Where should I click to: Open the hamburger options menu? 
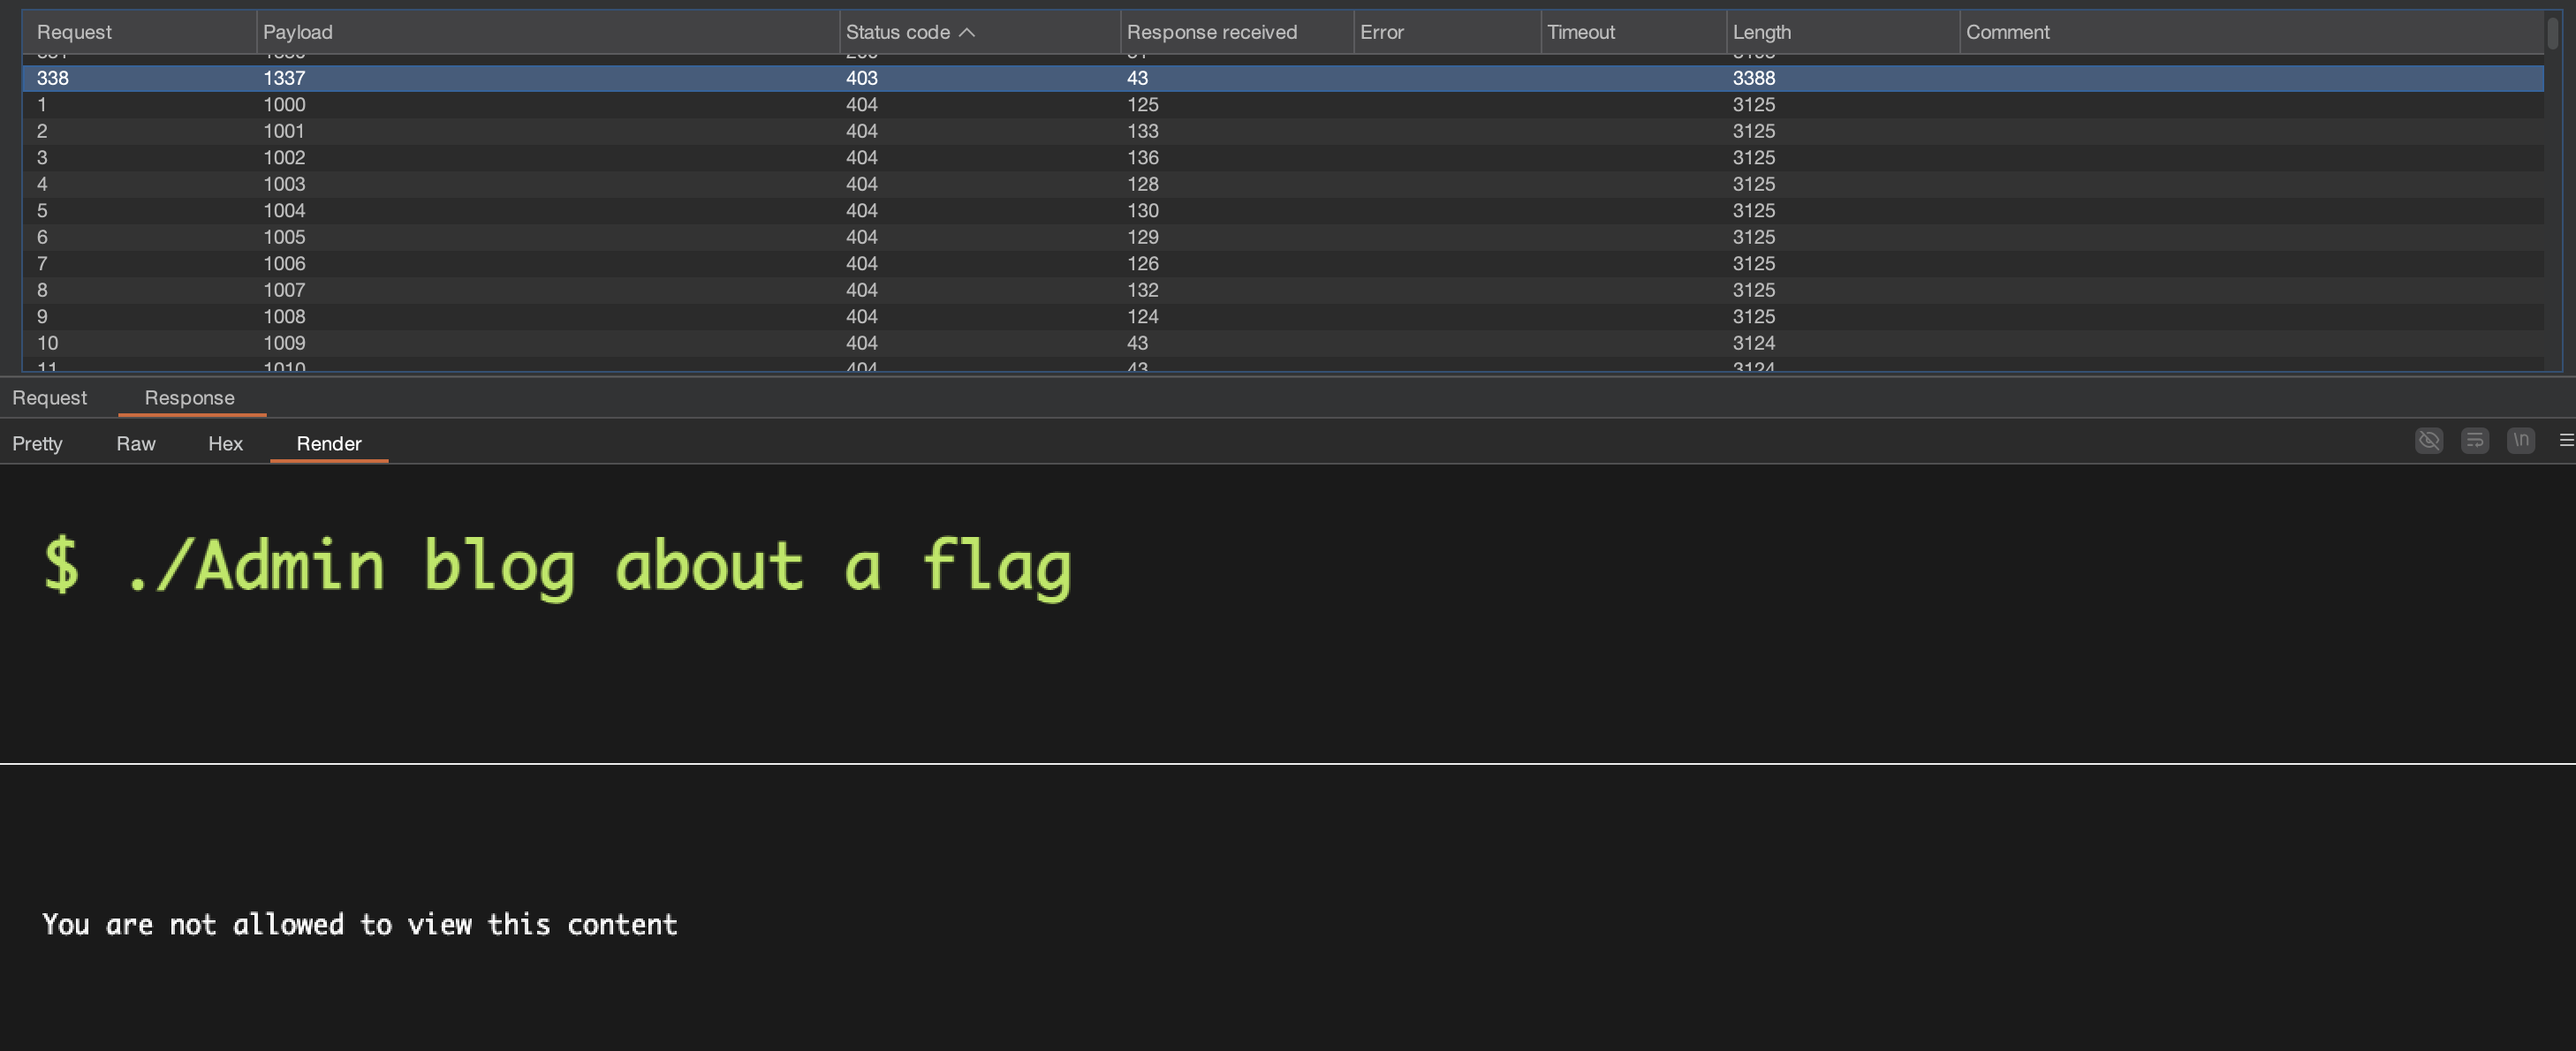[x=2565, y=440]
